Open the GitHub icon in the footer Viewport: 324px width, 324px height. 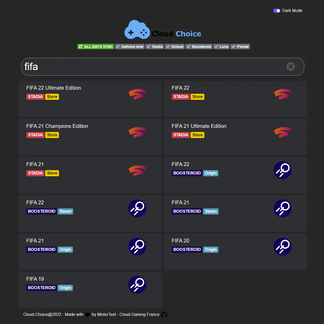pyautogui.click(x=164, y=315)
